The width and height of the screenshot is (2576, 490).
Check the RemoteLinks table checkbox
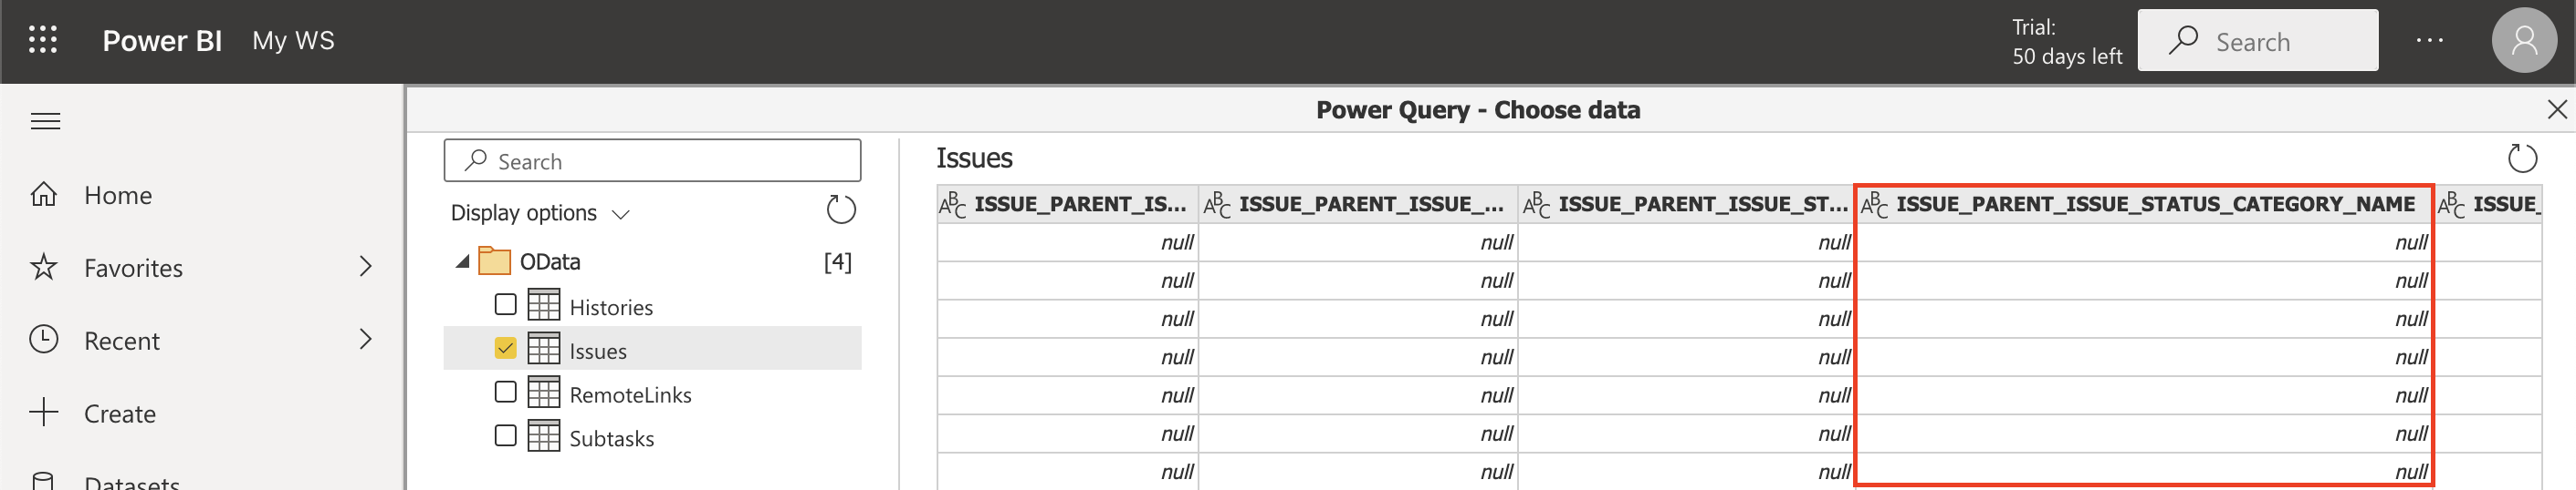pyautogui.click(x=506, y=393)
